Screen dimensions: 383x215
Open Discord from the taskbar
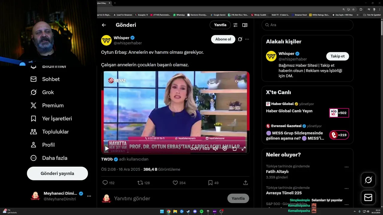[x=195, y=211]
